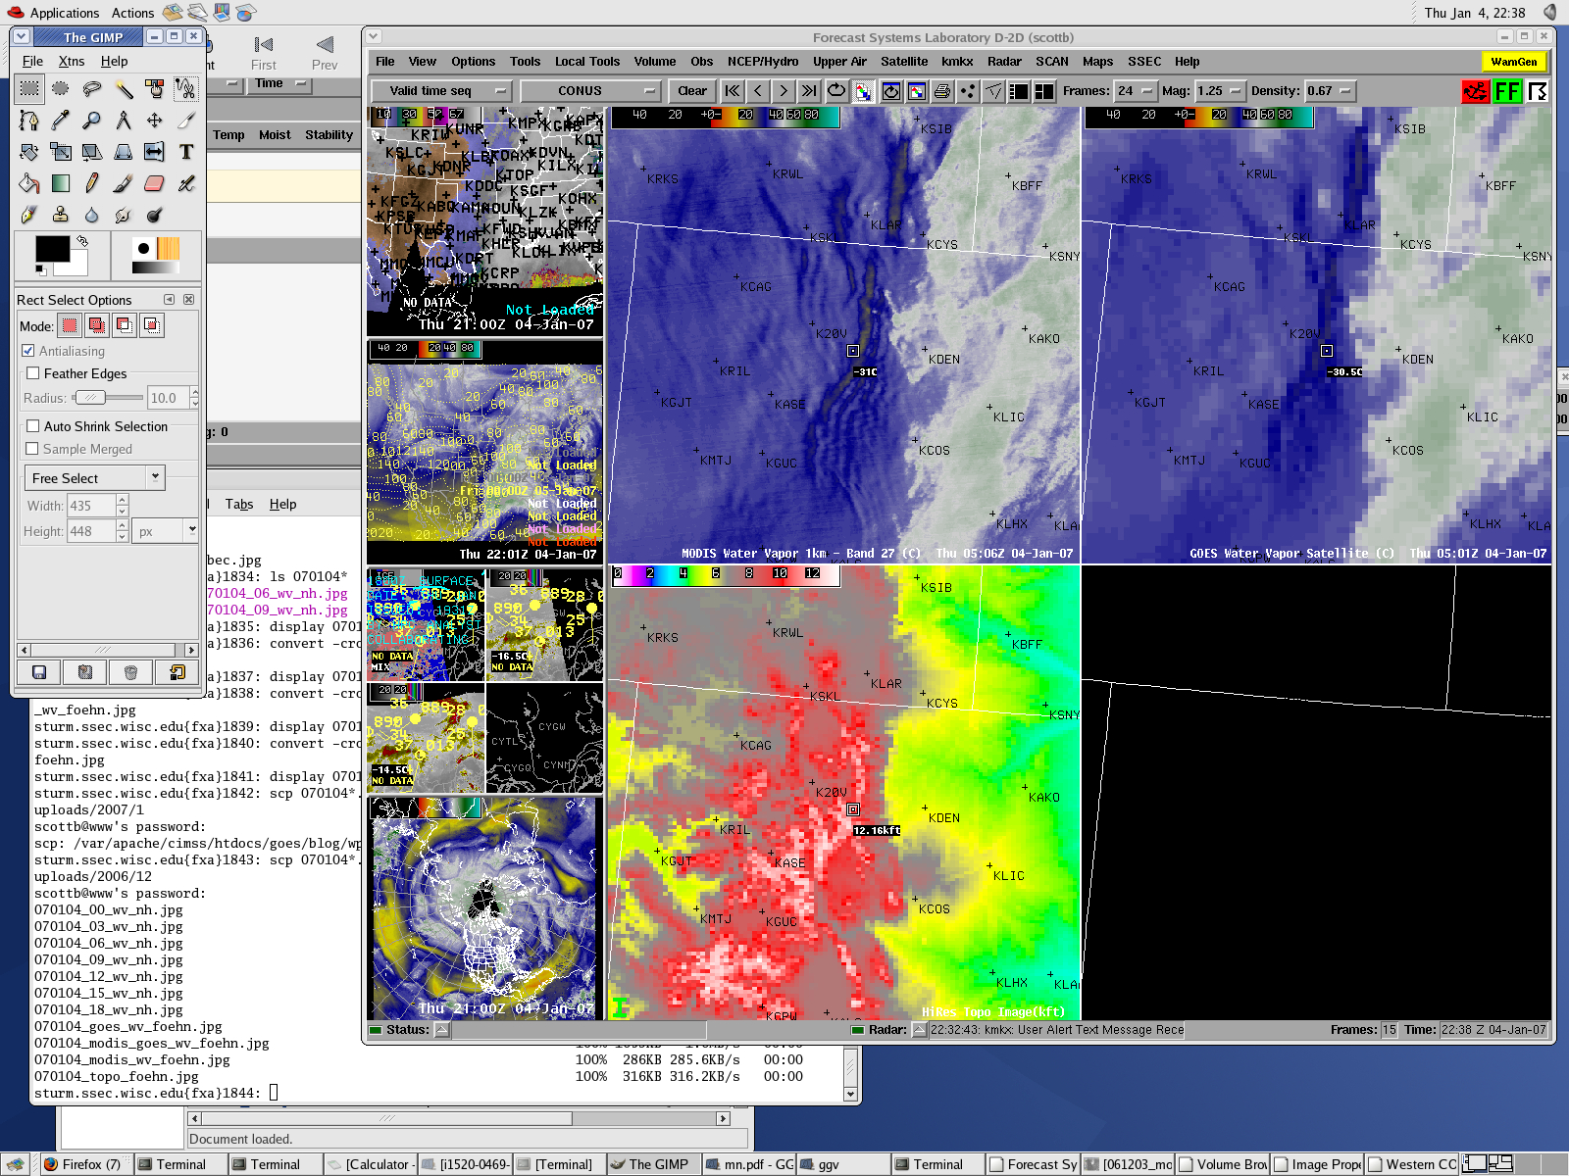Choose Replace selection mode button
The height and width of the screenshot is (1176, 1569).
[x=70, y=325]
